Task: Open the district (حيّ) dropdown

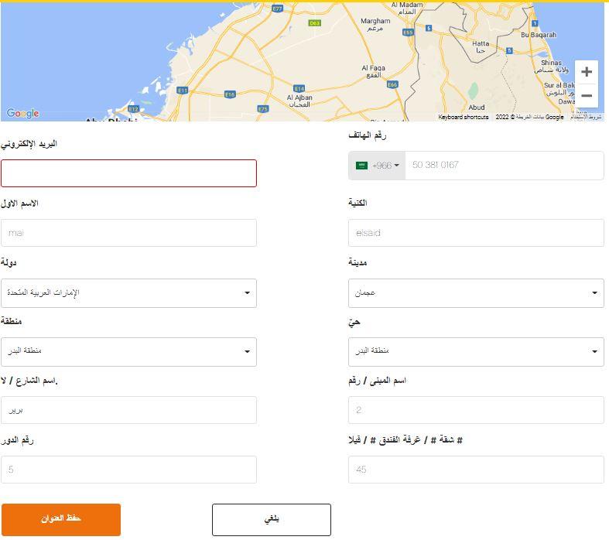Action: click(x=476, y=351)
